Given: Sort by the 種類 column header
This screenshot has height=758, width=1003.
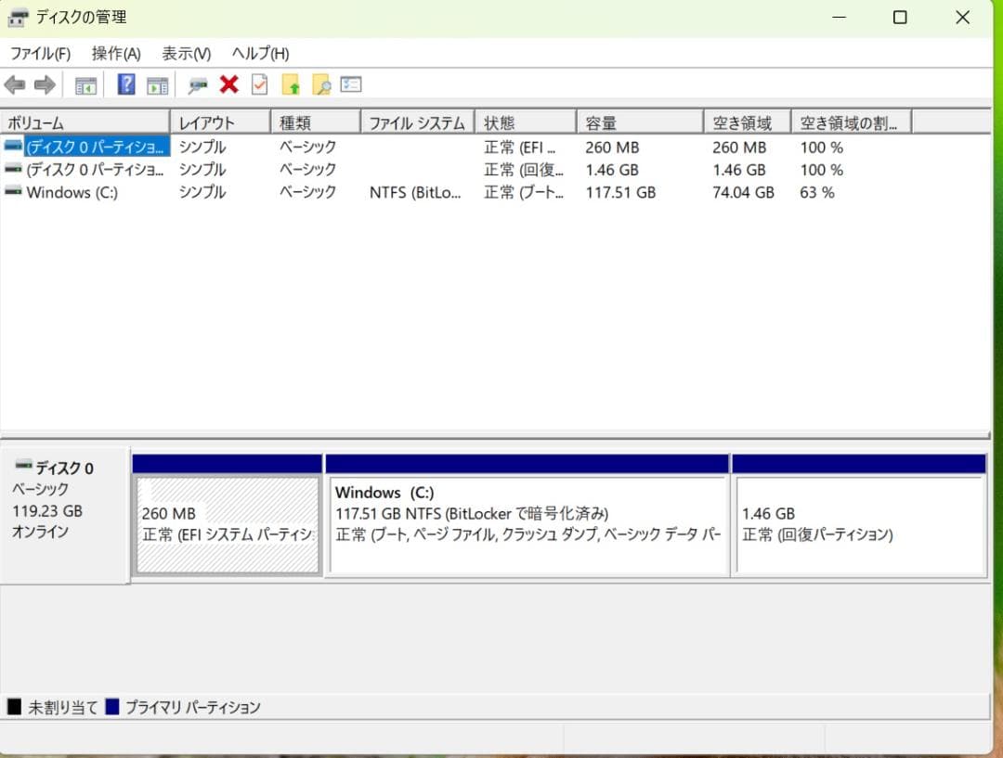Looking at the screenshot, I should 316,122.
